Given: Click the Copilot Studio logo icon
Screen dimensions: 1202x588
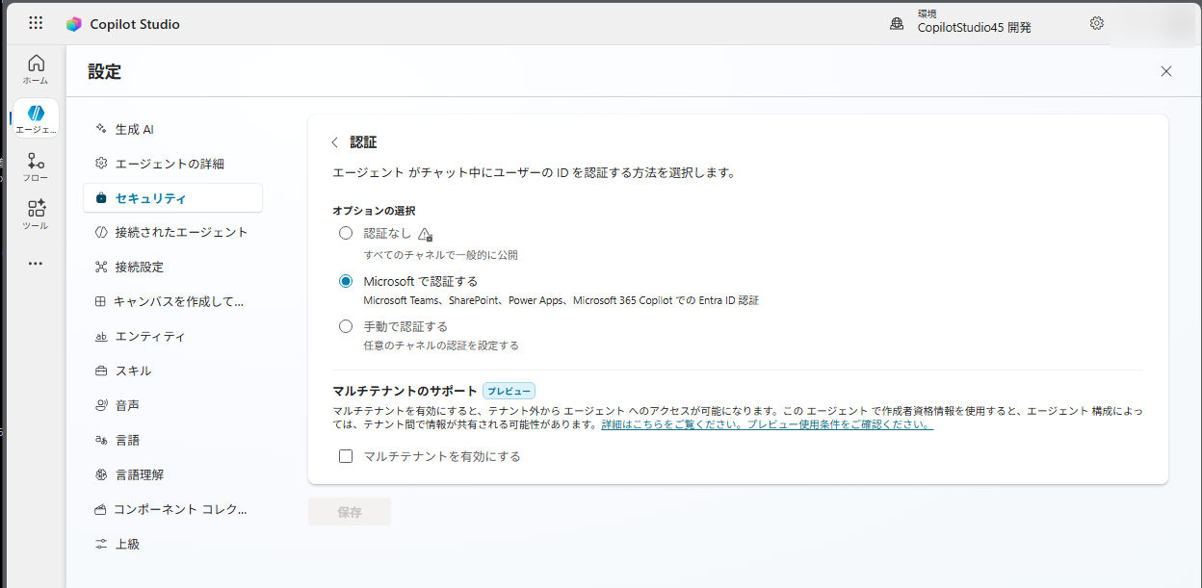Looking at the screenshot, I should [x=73, y=24].
